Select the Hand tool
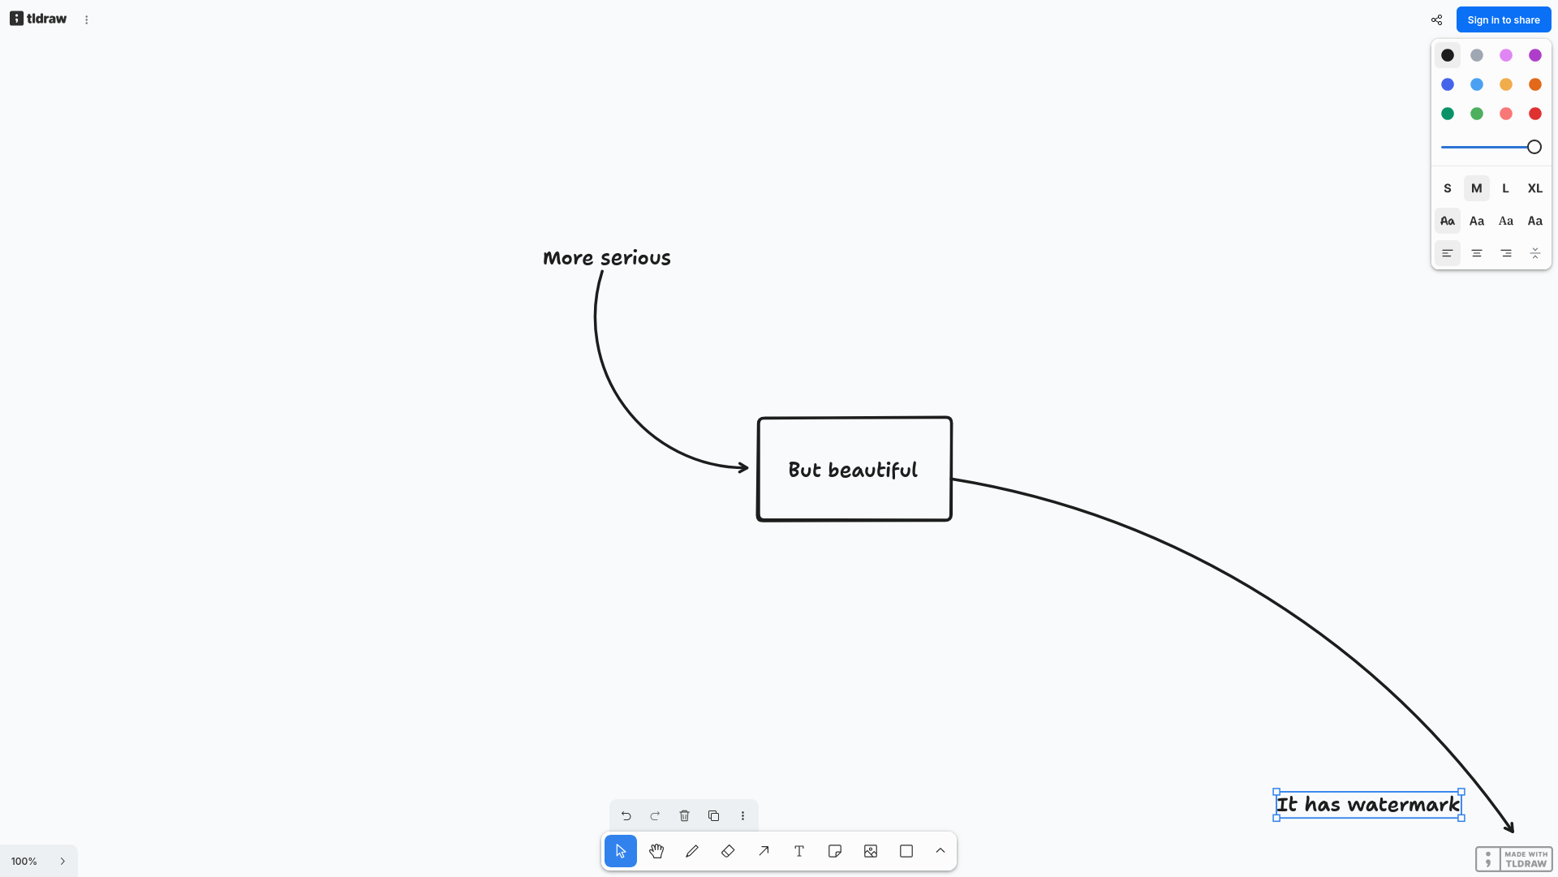The image size is (1558, 877). tap(656, 851)
